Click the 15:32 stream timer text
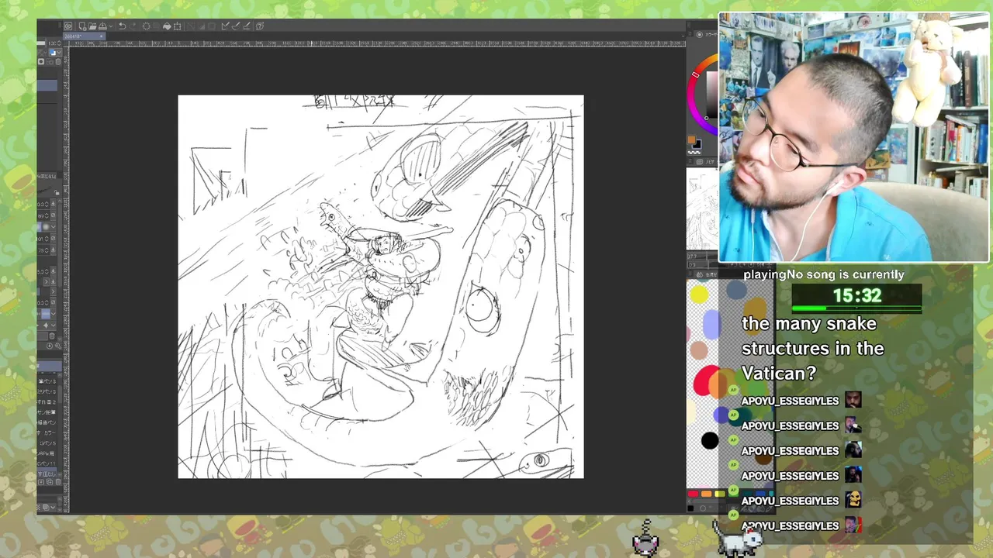 [857, 295]
